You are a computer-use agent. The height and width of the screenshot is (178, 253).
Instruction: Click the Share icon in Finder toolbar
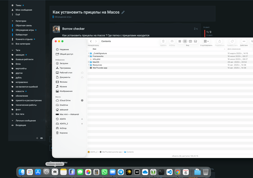click(220, 41)
